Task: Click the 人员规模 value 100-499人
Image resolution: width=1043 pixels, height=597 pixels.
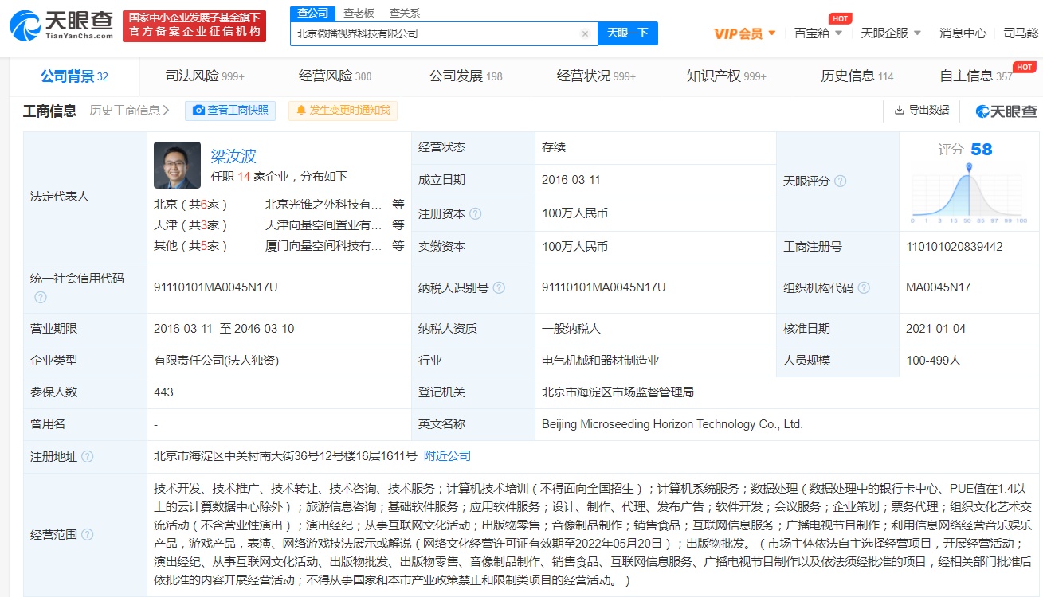Action: 933,361
